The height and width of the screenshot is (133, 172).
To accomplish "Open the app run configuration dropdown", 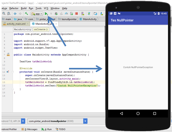I will [37, 14].
